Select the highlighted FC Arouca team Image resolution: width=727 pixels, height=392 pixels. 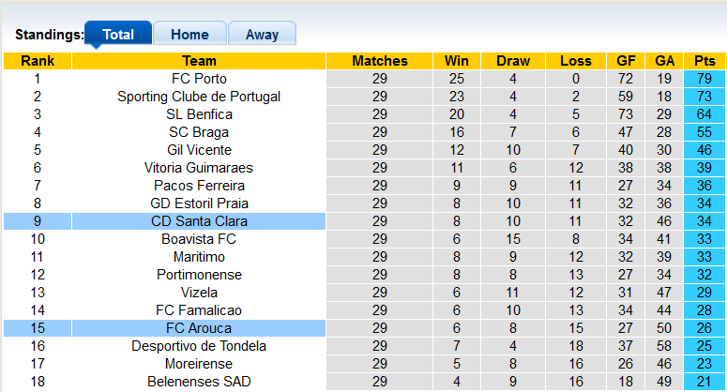pyautogui.click(x=199, y=328)
